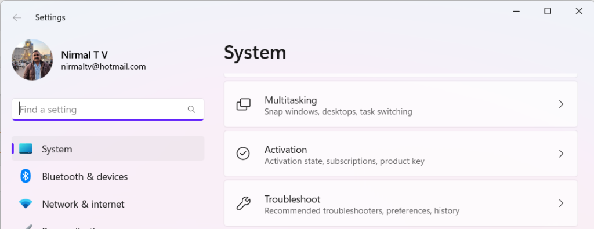Close the Settings window
The image size is (594, 229).
pos(579,12)
